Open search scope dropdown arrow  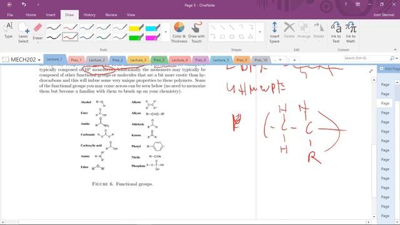click(x=397, y=58)
